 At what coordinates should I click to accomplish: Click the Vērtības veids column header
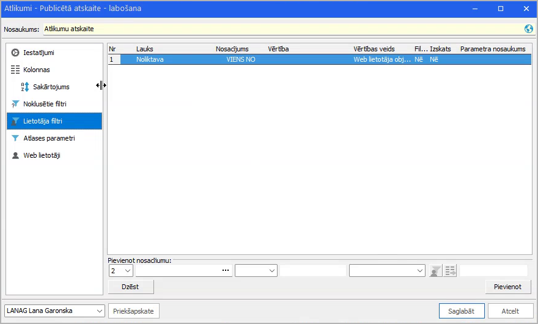374,49
